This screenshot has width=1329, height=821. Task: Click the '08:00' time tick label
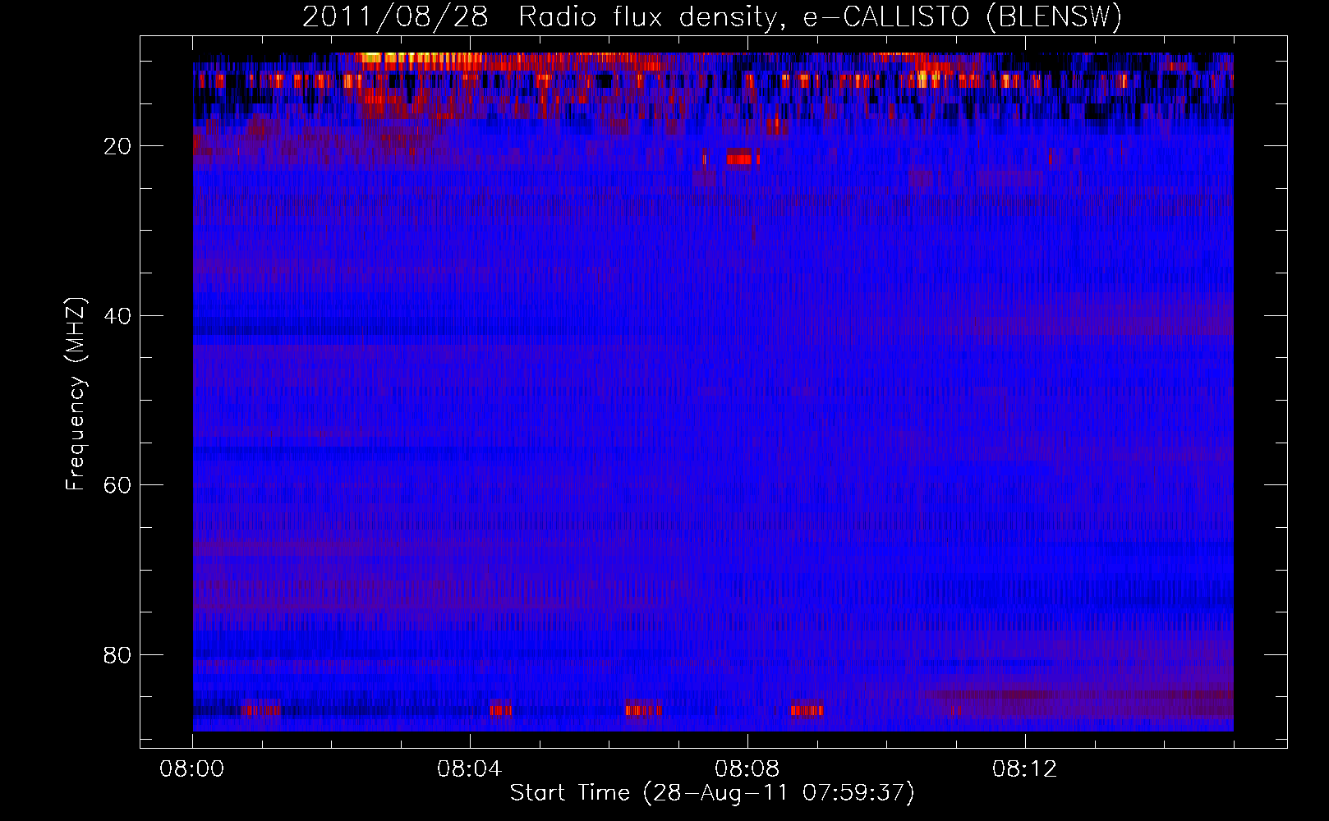[192, 769]
